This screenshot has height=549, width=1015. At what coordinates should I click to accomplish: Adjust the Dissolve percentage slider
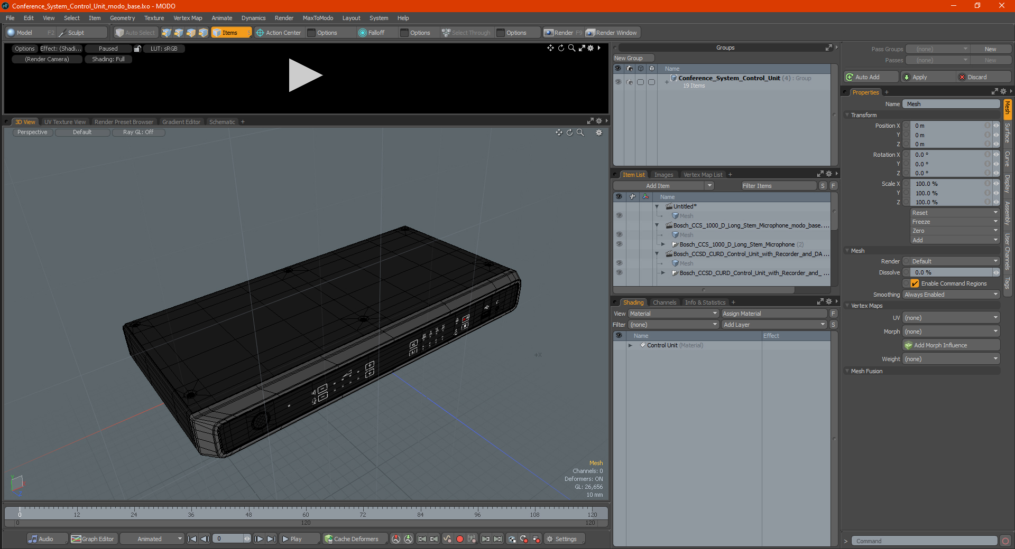[951, 272]
